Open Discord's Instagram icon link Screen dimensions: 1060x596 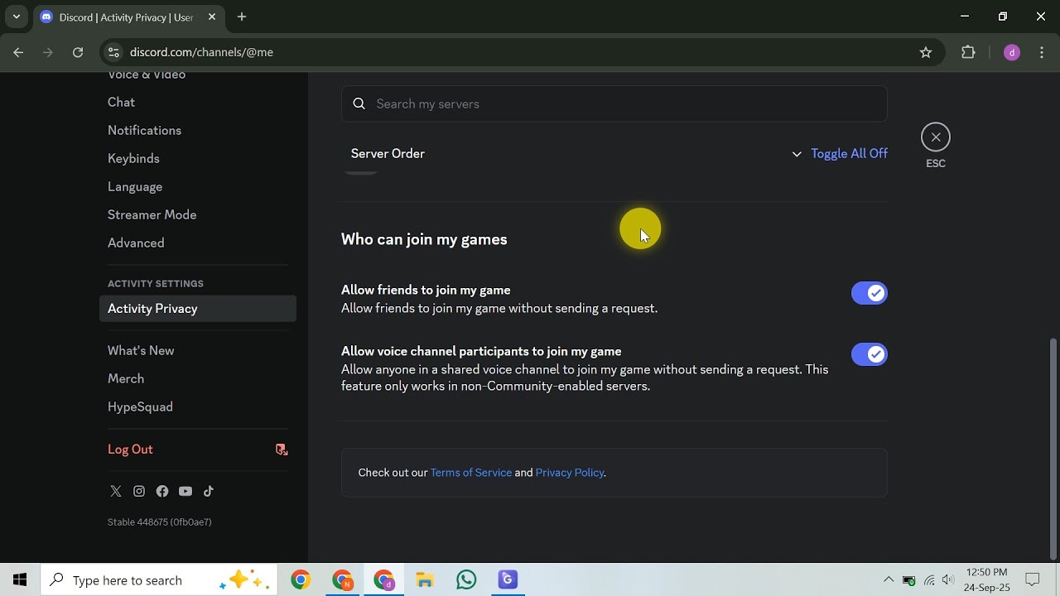click(139, 491)
